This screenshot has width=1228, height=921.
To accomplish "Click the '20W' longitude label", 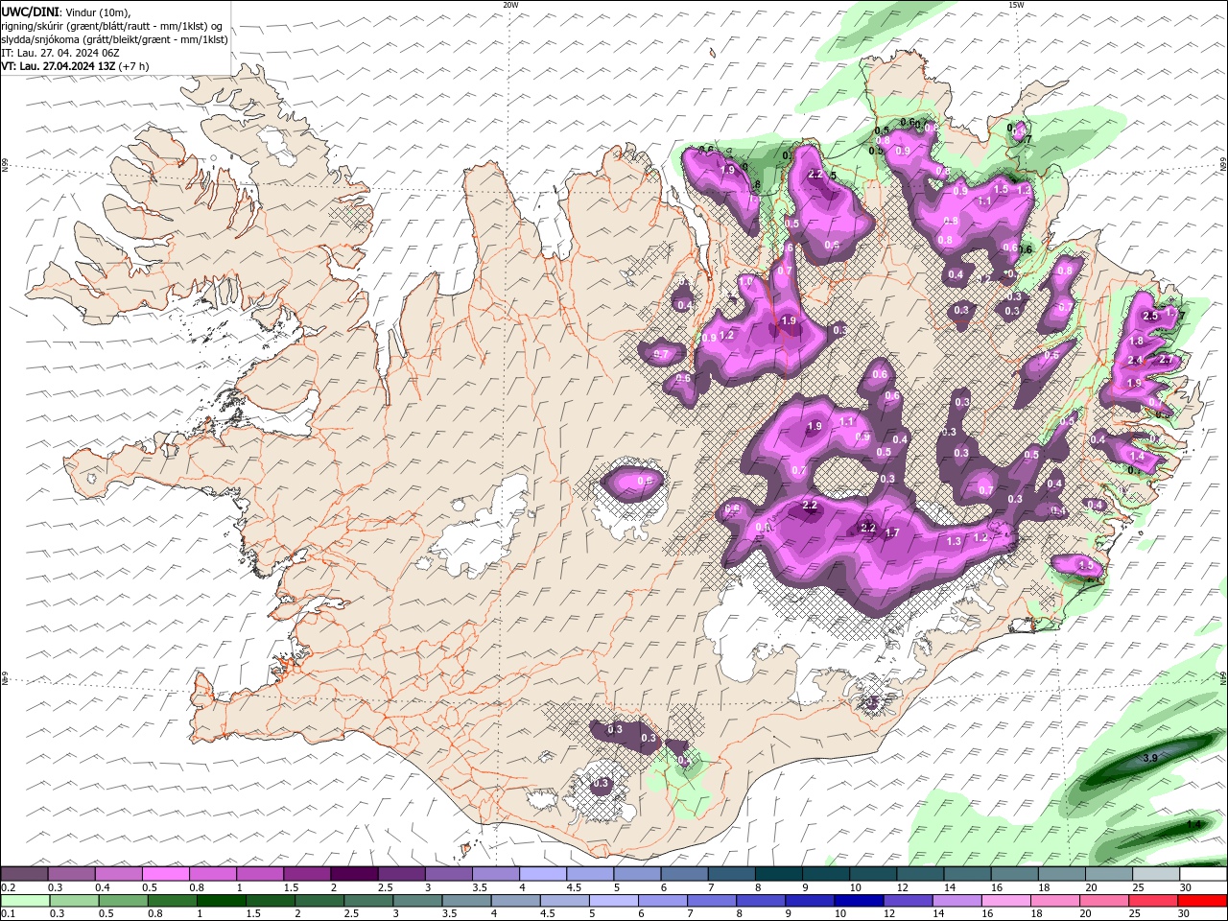I will [x=510, y=5].
